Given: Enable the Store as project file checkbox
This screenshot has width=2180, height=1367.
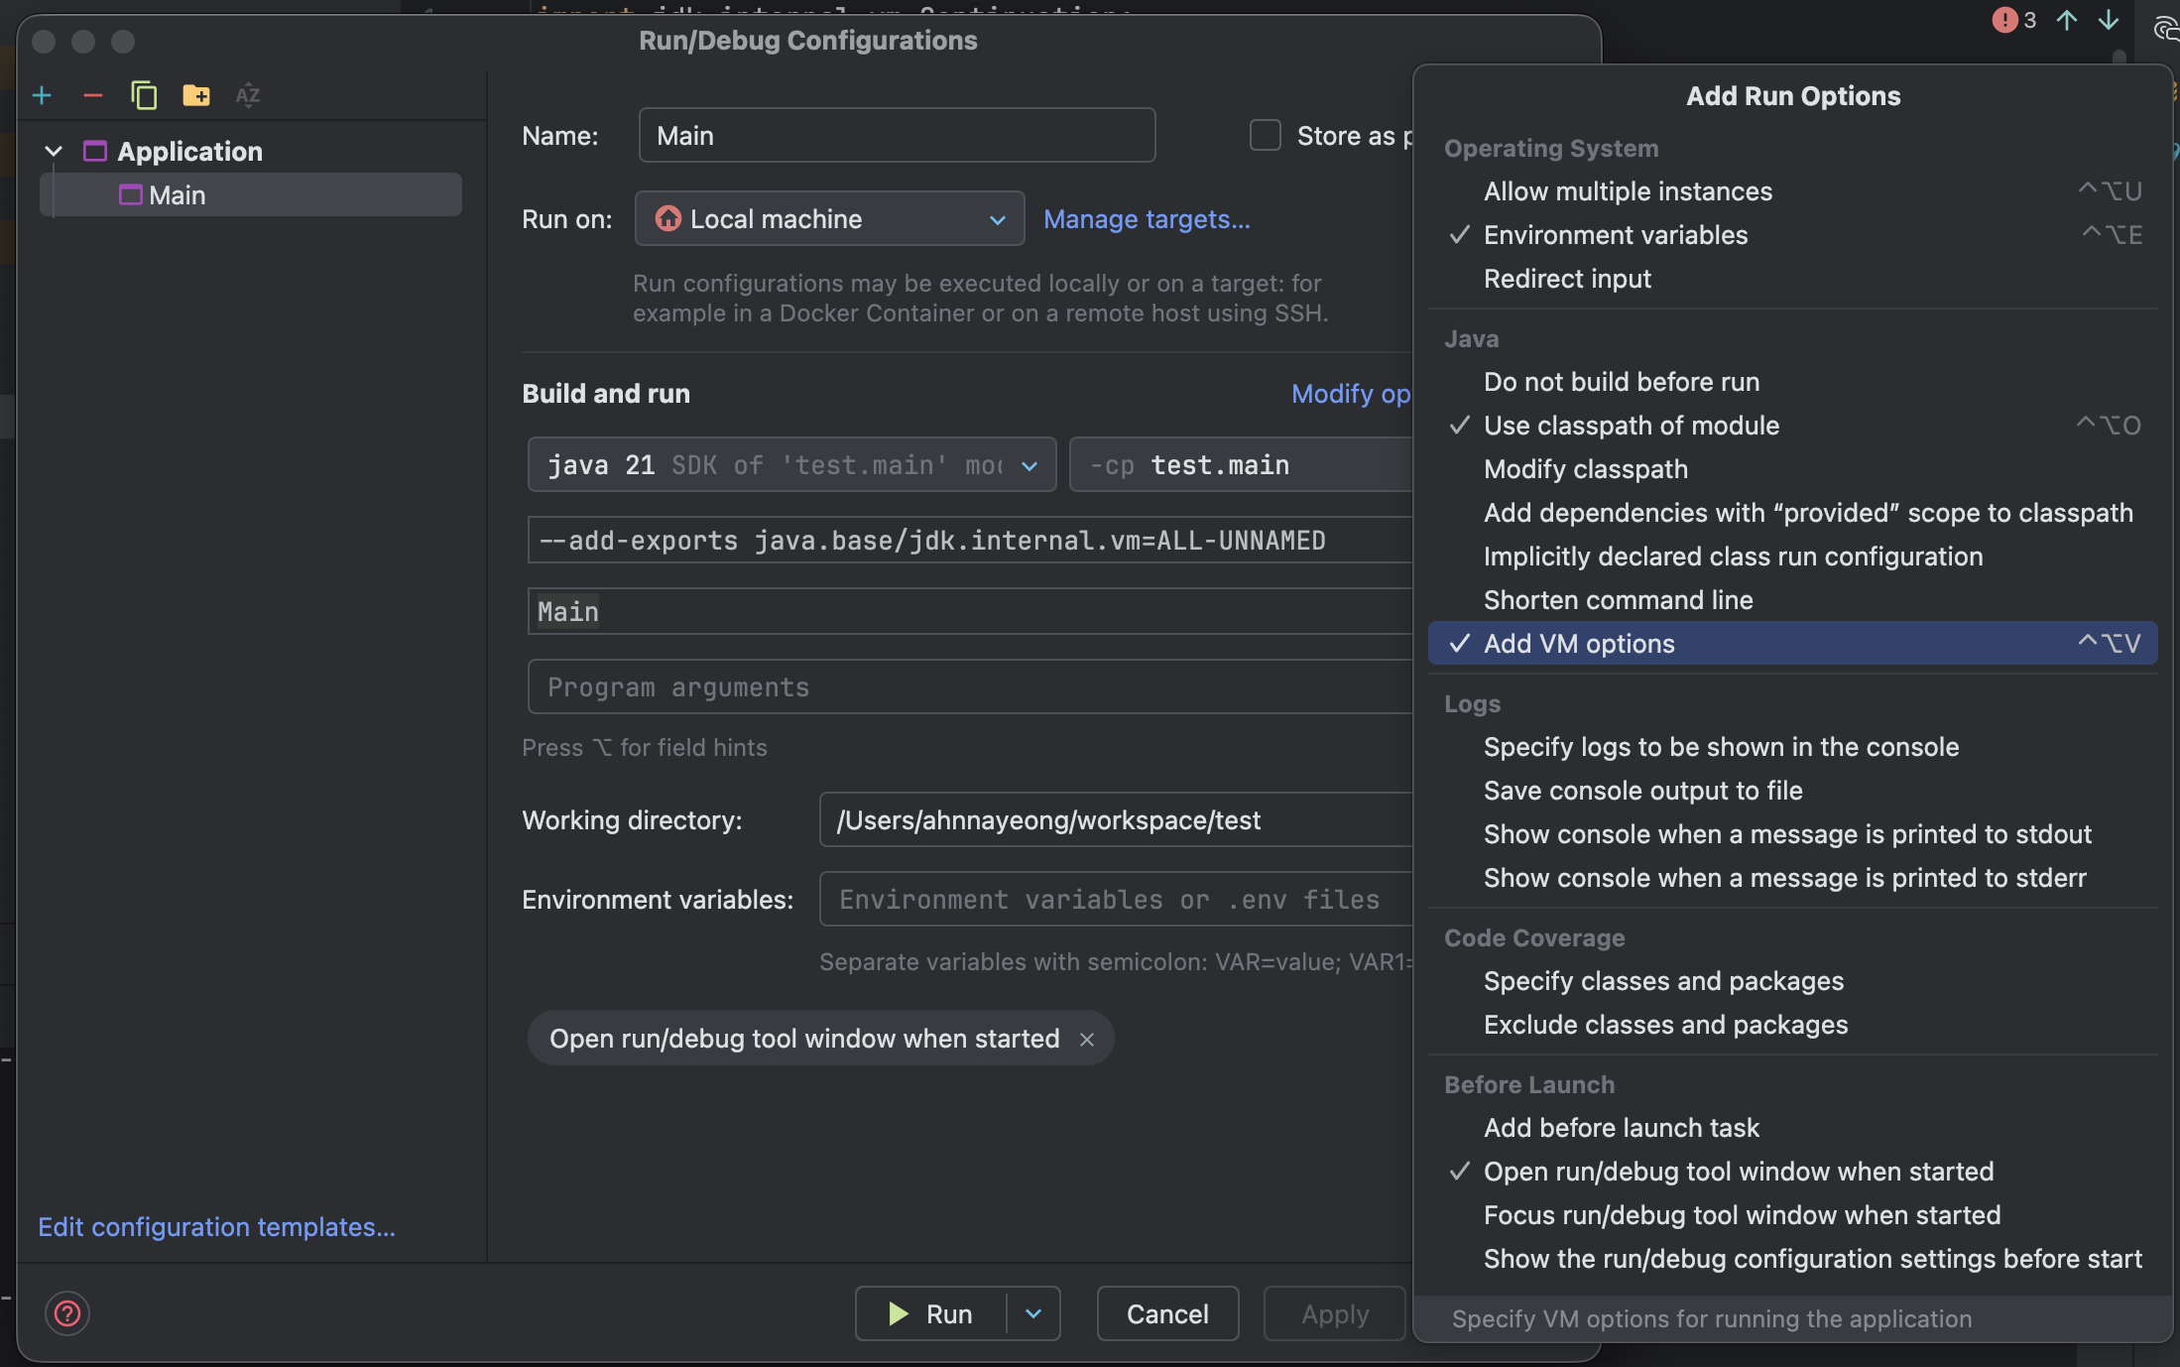Looking at the screenshot, I should [x=1266, y=135].
